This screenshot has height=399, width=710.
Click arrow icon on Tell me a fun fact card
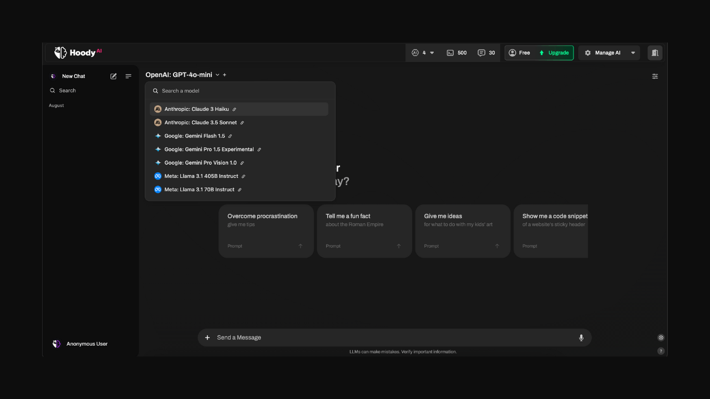coord(399,246)
